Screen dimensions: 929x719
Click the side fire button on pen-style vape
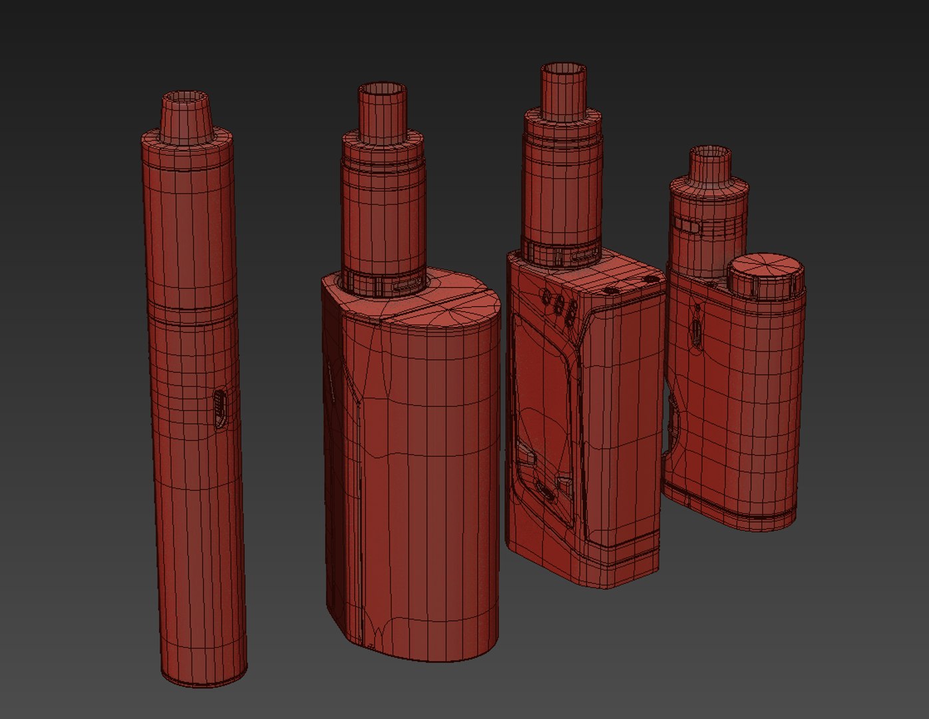[x=220, y=408]
